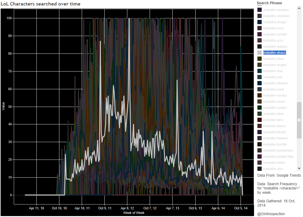This screenshot has height=217, width=303.
Task: Click the chart title LoL Characters searched over time
Action: [x=40, y=4]
